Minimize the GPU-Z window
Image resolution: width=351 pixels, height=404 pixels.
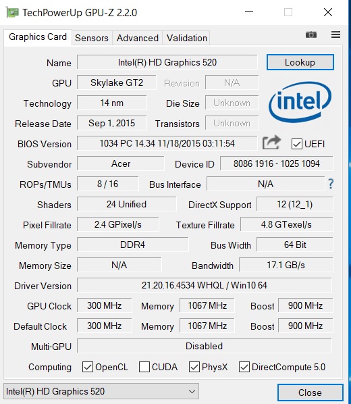(x=249, y=12)
